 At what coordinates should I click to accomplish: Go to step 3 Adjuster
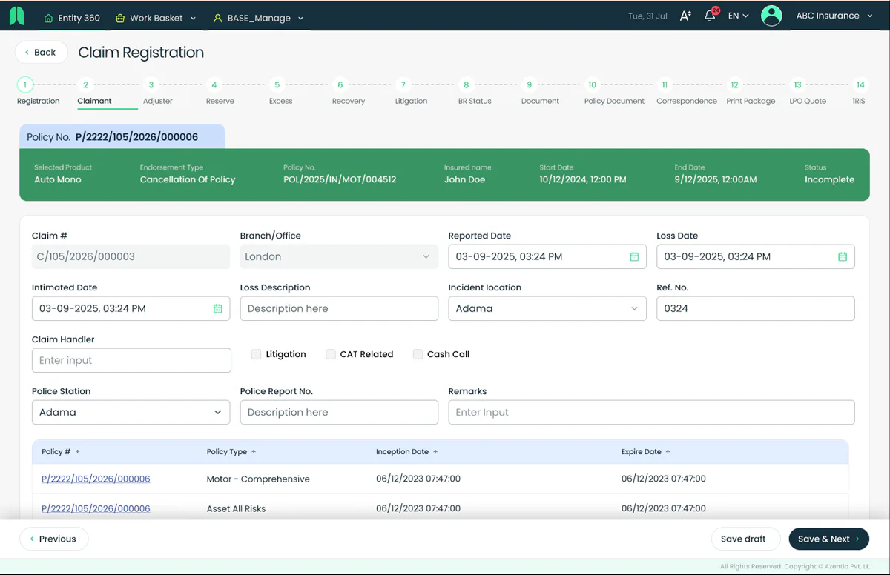pos(156,93)
